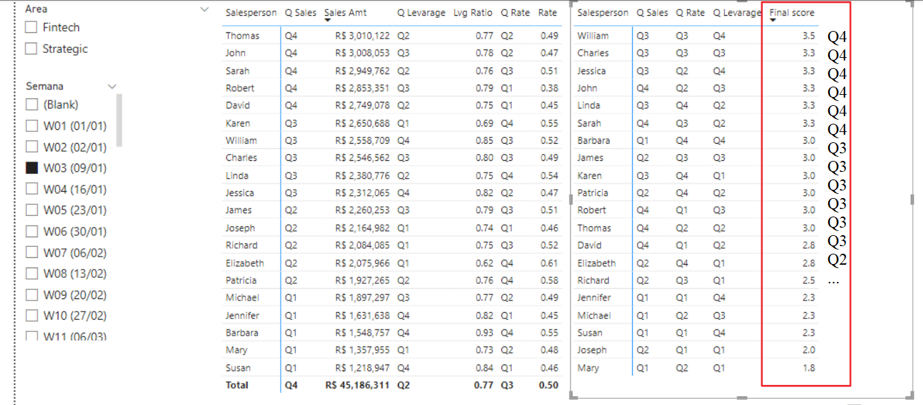This screenshot has width=923, height=405.
Task: Click the Semana slicer title
Action: pos(45,86)
